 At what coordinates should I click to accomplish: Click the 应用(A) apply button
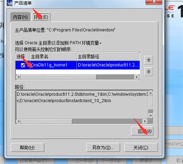[x=142, y=131]
